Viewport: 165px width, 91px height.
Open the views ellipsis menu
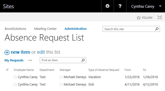click(x=30, y=60)
